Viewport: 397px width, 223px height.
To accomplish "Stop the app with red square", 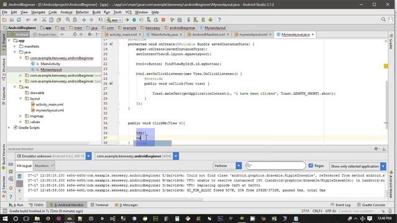I will (x=163, y=20).
